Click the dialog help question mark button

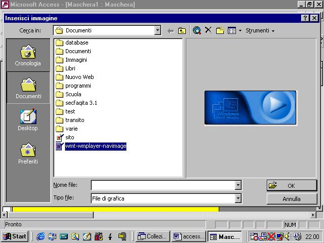(305, 18)
